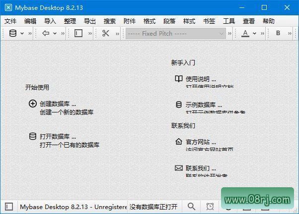Toggle the status bar pane icon
Image resolution: width=299 pixels, height=214 pixels.
[x=9, y=207]
